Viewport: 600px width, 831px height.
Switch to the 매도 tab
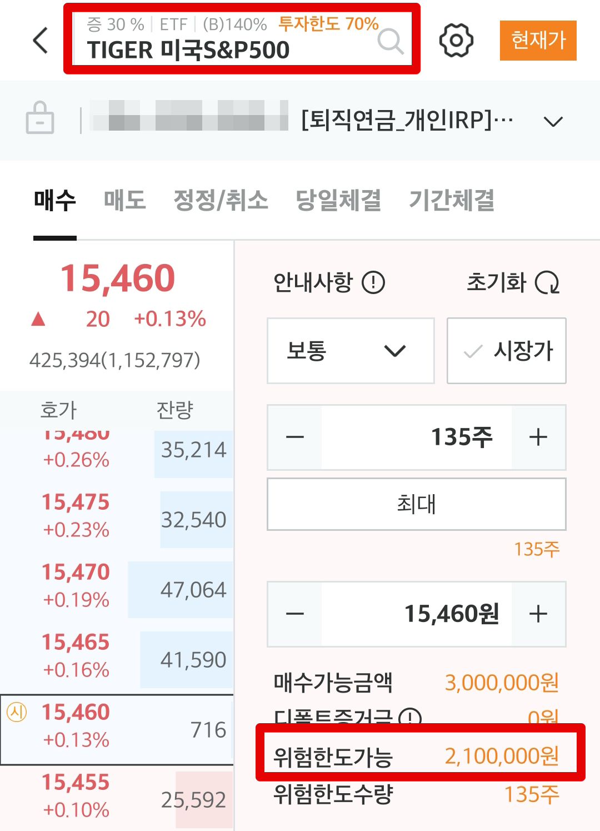[125, 200]
